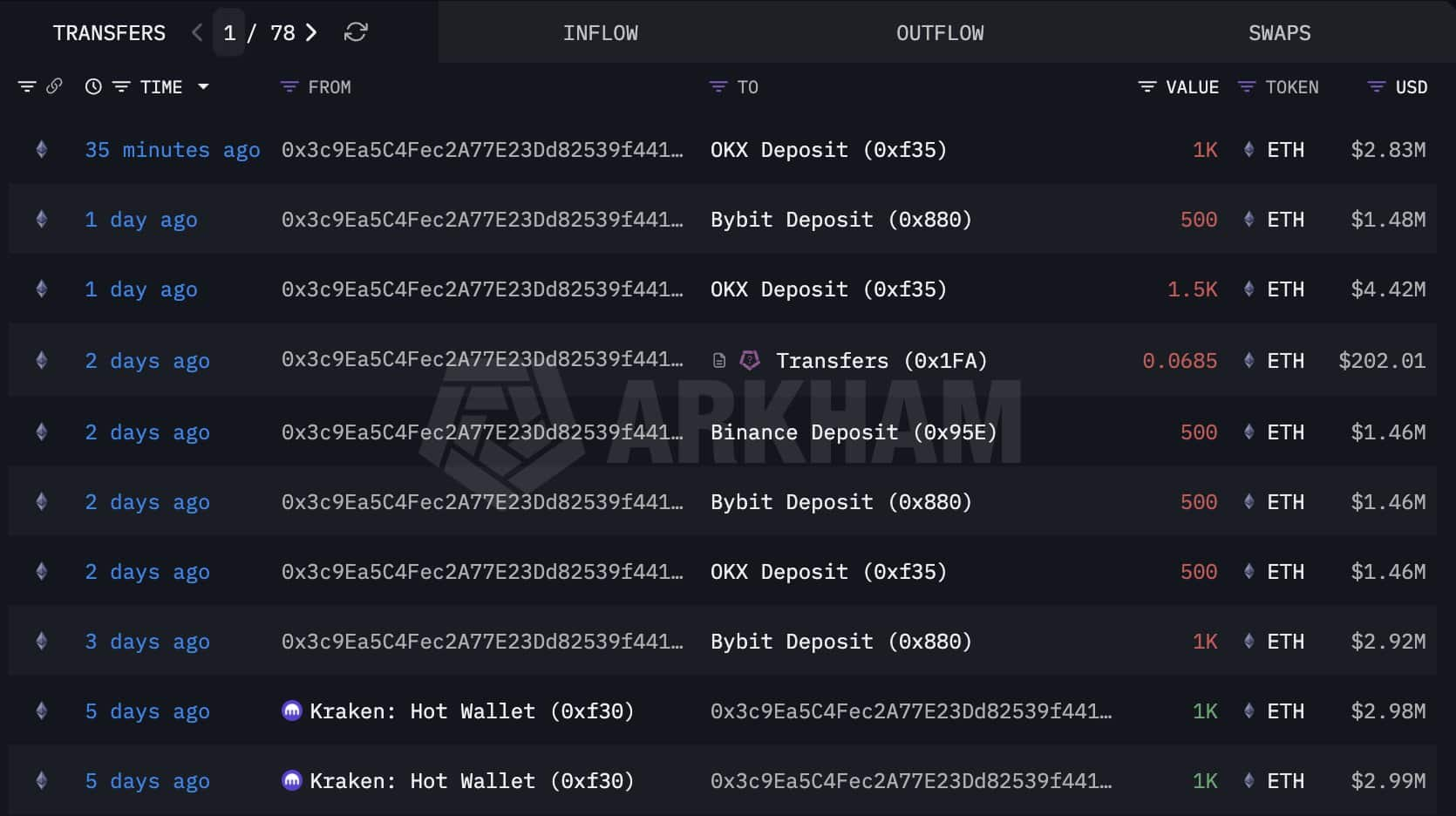Click the Kraken logo in first Kraken row
The height and width of the screenshot is (816, 1456).
(x=291, y=711)
